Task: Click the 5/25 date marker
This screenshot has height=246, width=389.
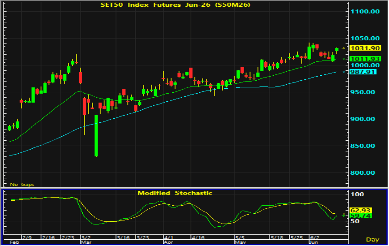Action: [x=296, y=237]
